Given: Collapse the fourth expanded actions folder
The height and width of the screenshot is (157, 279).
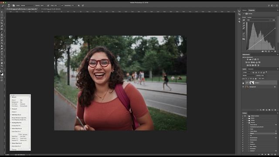Looking at the screenshot, I should [x=247, y=123].
